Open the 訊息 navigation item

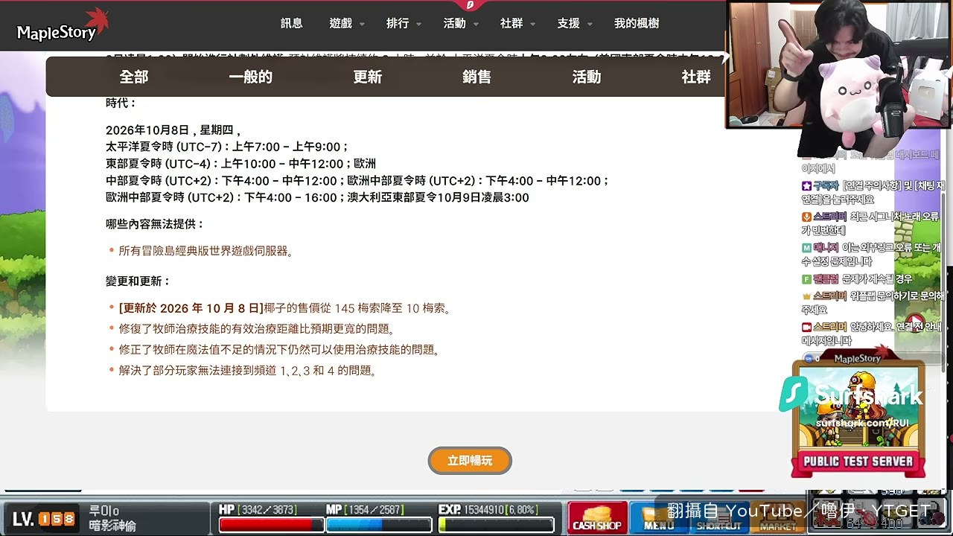[x=292, y=23]
